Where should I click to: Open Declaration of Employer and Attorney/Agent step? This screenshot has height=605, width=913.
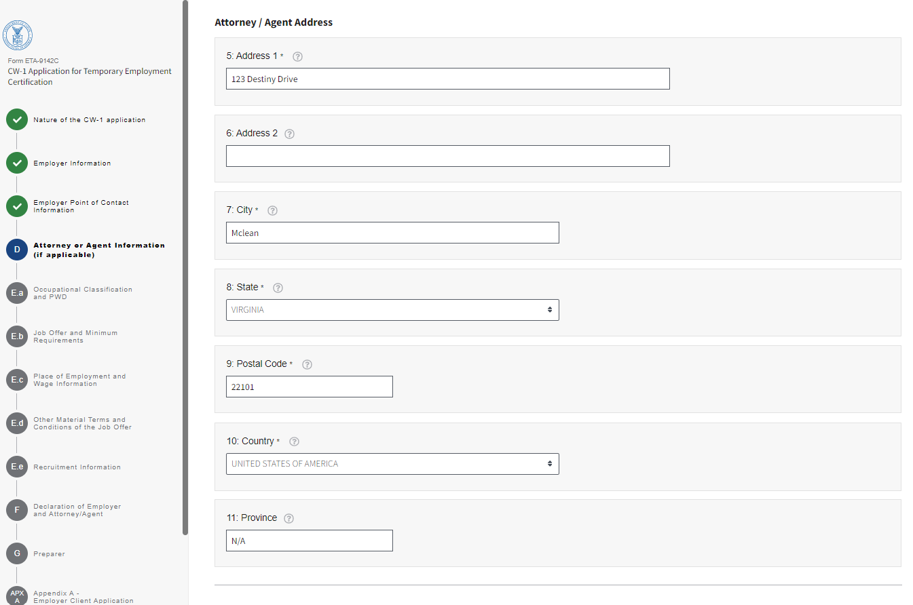point(77,510)
